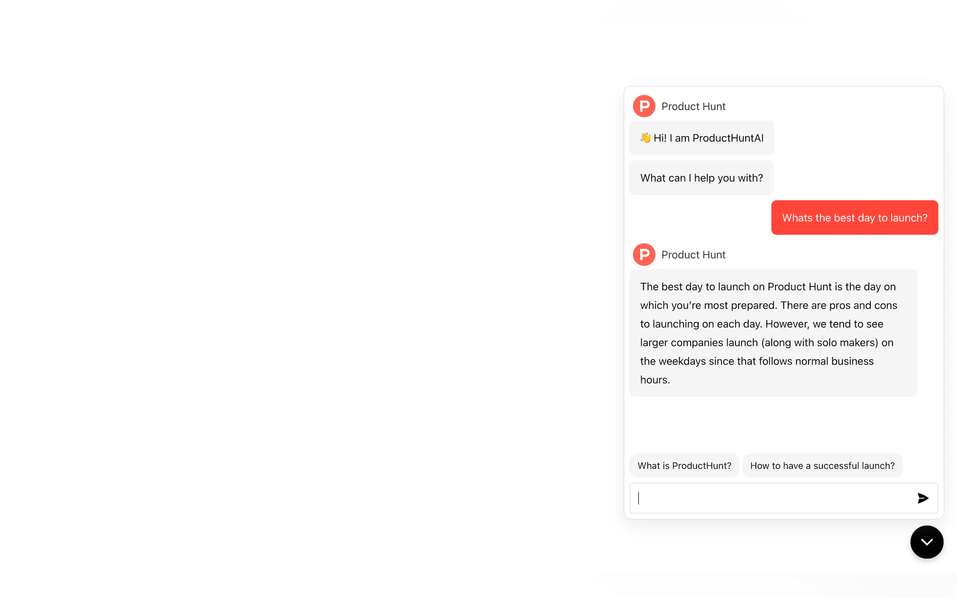Click the "Product Hunt" sender name above greeting

coord(693,106)
